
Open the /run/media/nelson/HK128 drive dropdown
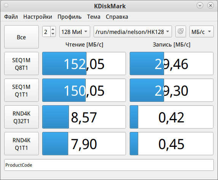133,32
